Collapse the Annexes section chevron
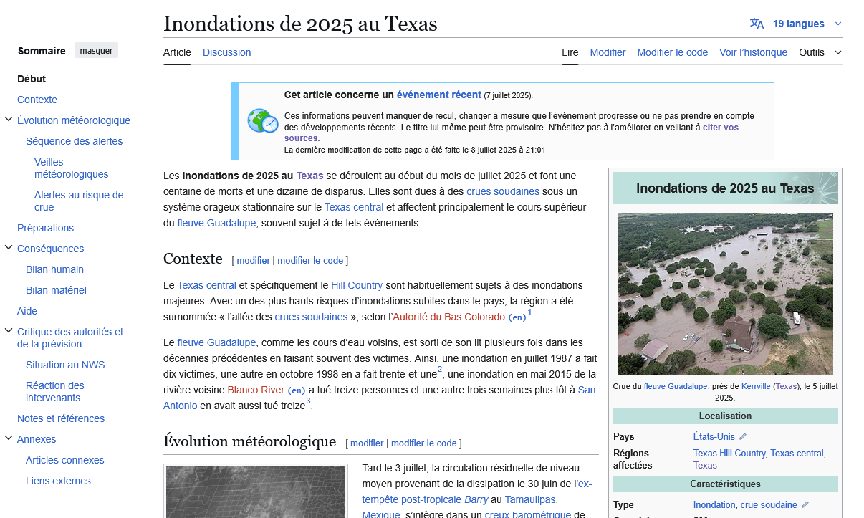864x518 pixels. pos(9,439)
